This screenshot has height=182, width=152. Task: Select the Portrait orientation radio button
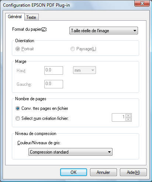[18, 49]
